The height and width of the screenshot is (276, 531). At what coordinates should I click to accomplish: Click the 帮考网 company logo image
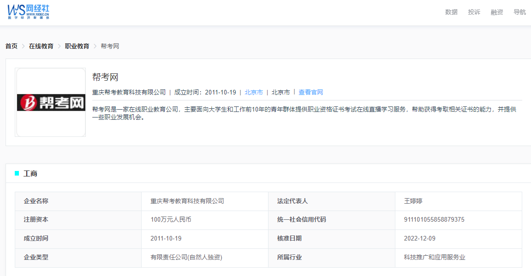(x=50, y=102)
